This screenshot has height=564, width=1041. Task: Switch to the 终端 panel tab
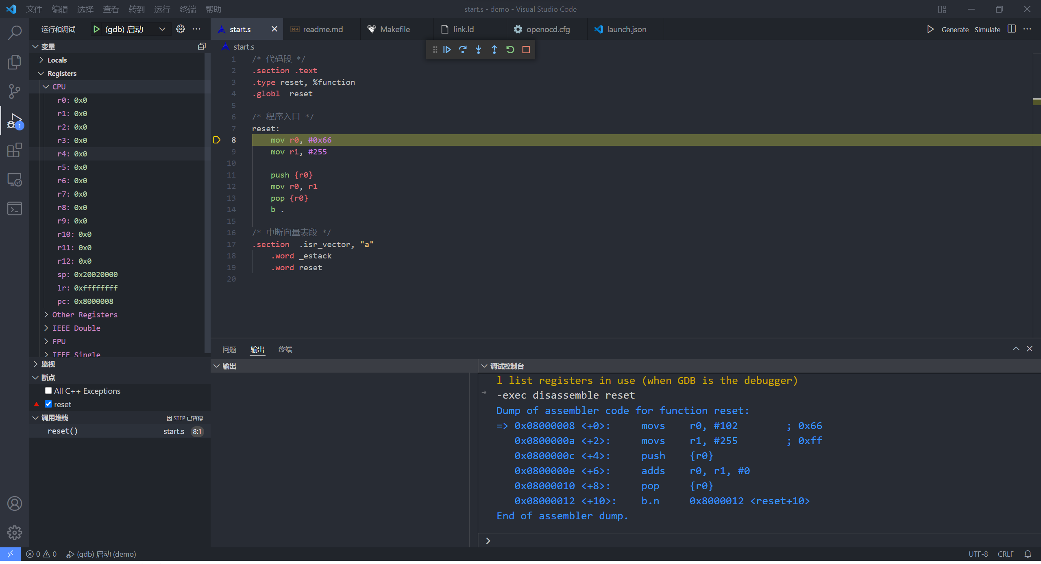click(x=285, y=349)
